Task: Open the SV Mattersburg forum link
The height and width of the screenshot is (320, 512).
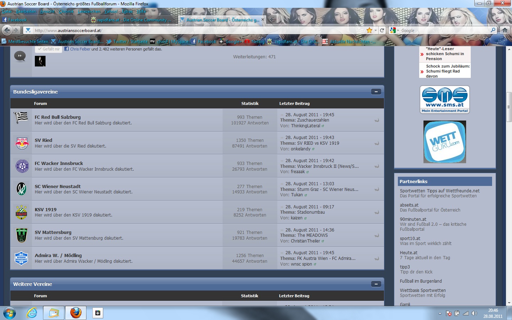Action: pos(53,232)
